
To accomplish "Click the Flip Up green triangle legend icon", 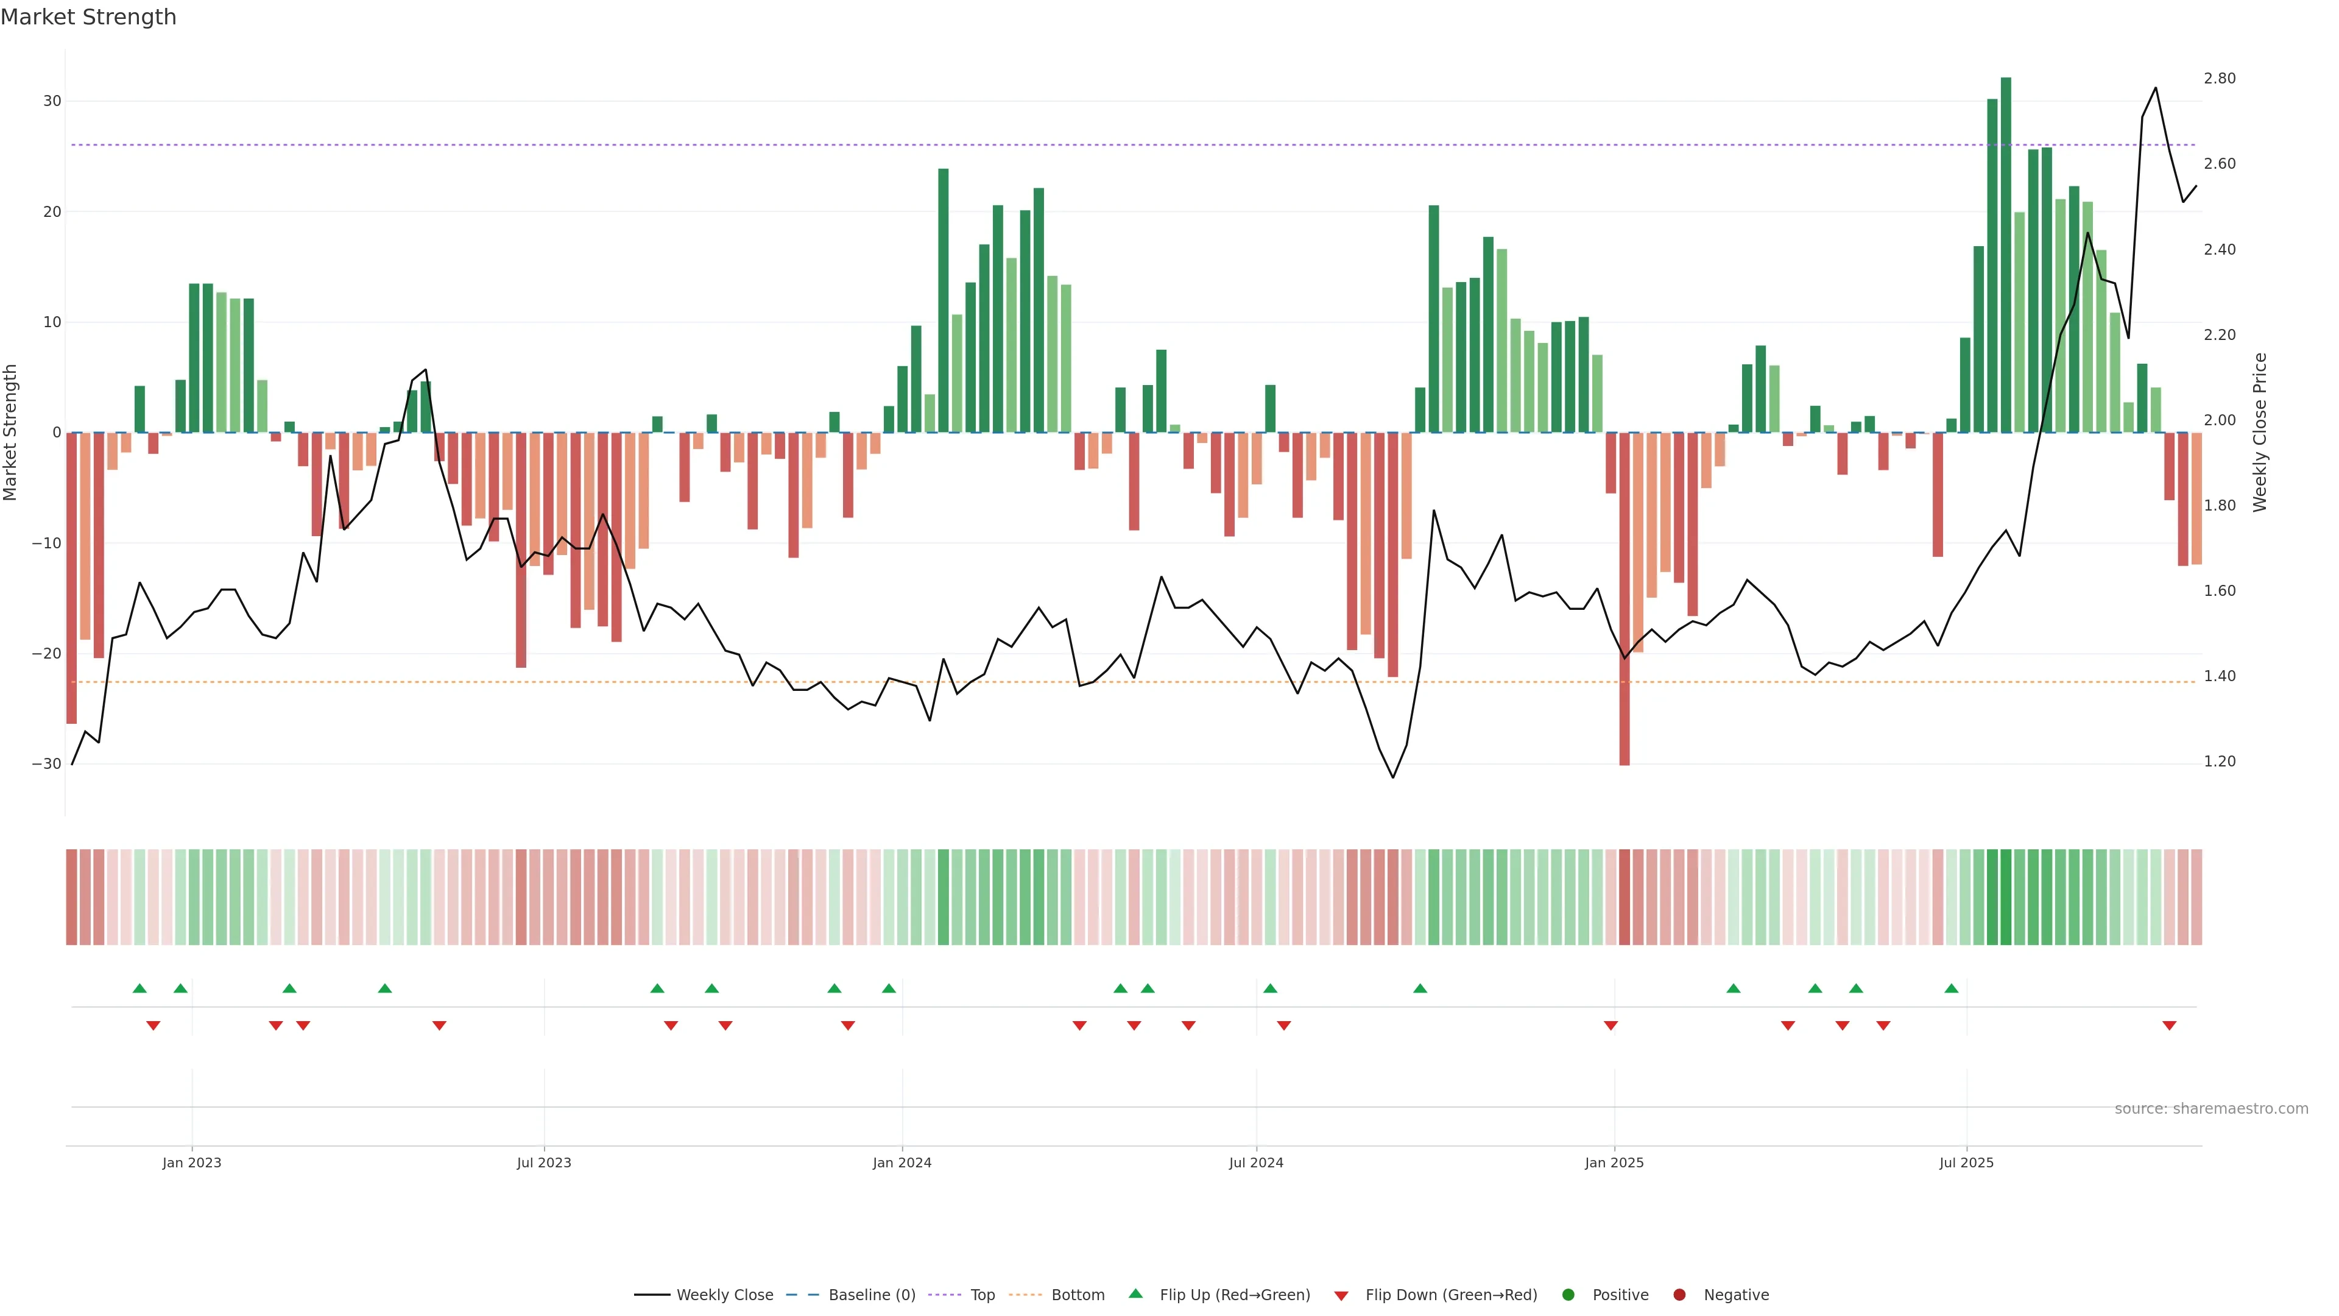I will [x=1135, y=1293].
